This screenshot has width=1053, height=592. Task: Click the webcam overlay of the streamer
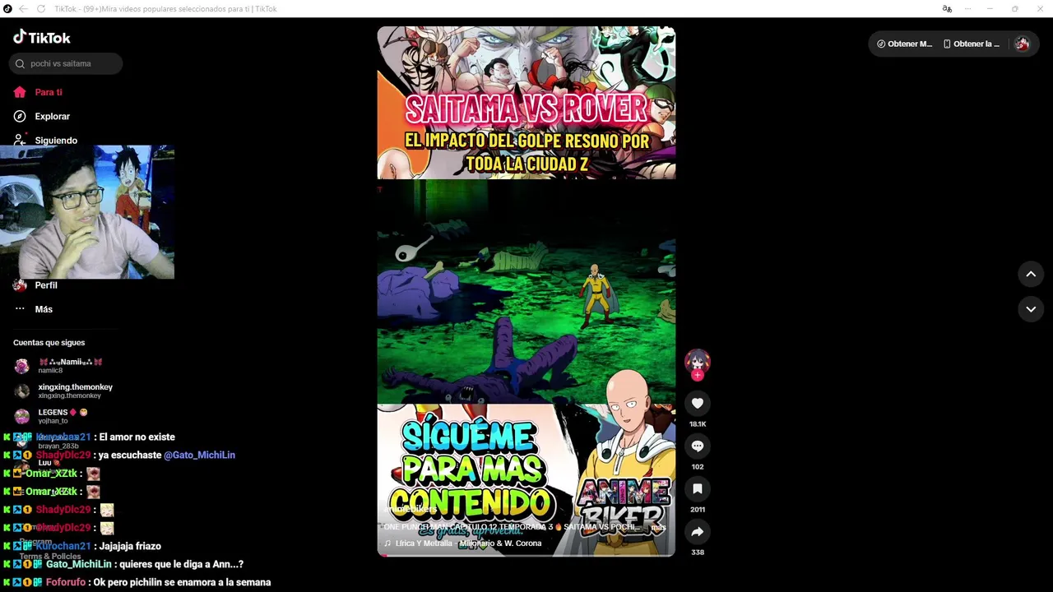click(x=87, y=212)
